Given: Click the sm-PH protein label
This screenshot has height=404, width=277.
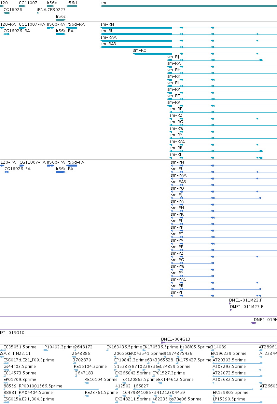Looking at the screenshot, I should (177, 208).
